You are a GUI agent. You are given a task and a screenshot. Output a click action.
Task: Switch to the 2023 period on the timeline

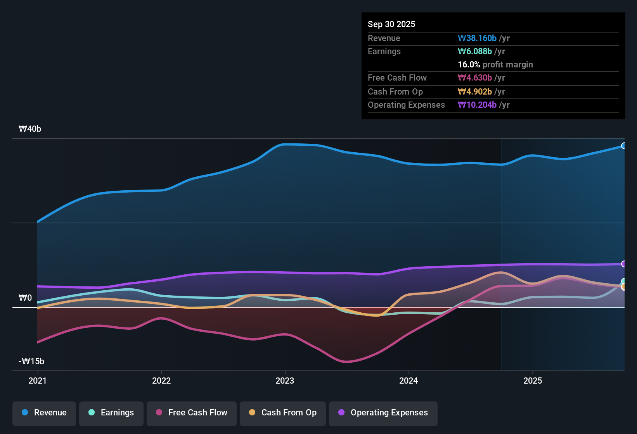[285, 381]
